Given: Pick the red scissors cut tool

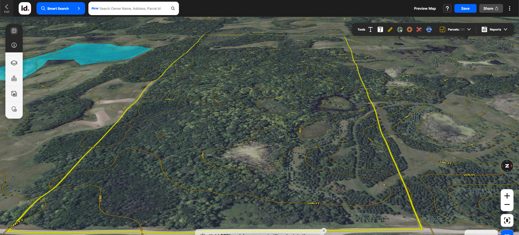Looking at the screenshot, I should coord(419,29).
